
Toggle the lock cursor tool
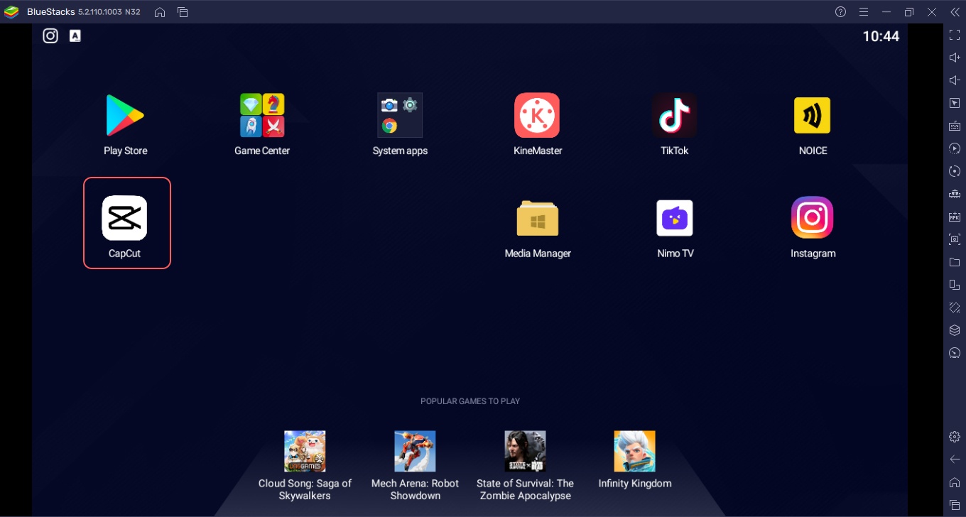(x=955, y=103)
